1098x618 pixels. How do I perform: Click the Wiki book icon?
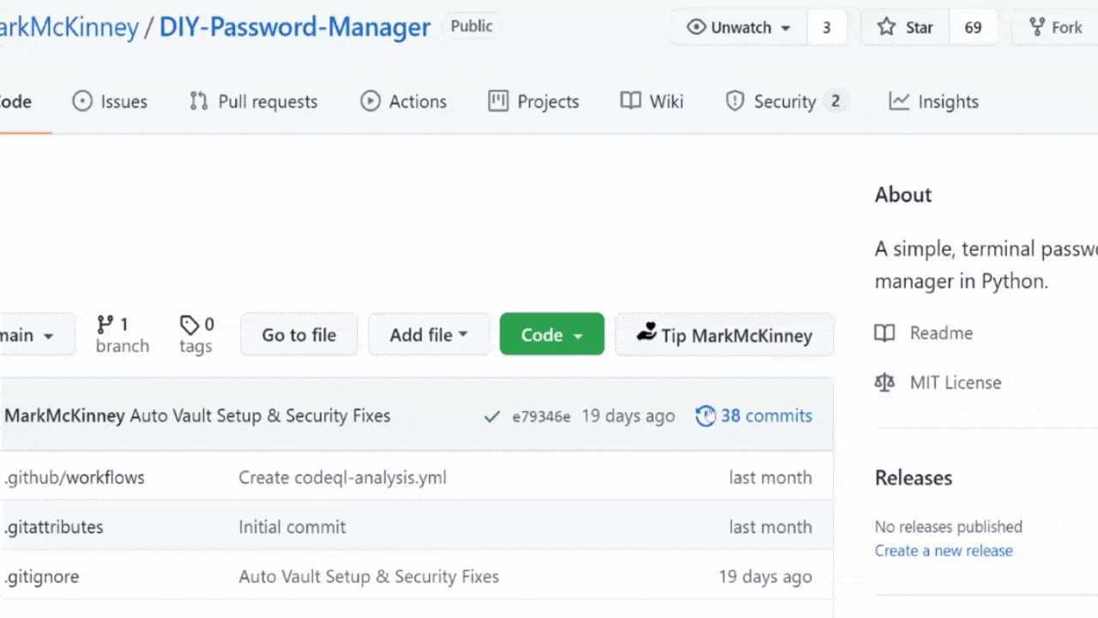point(630,101)
